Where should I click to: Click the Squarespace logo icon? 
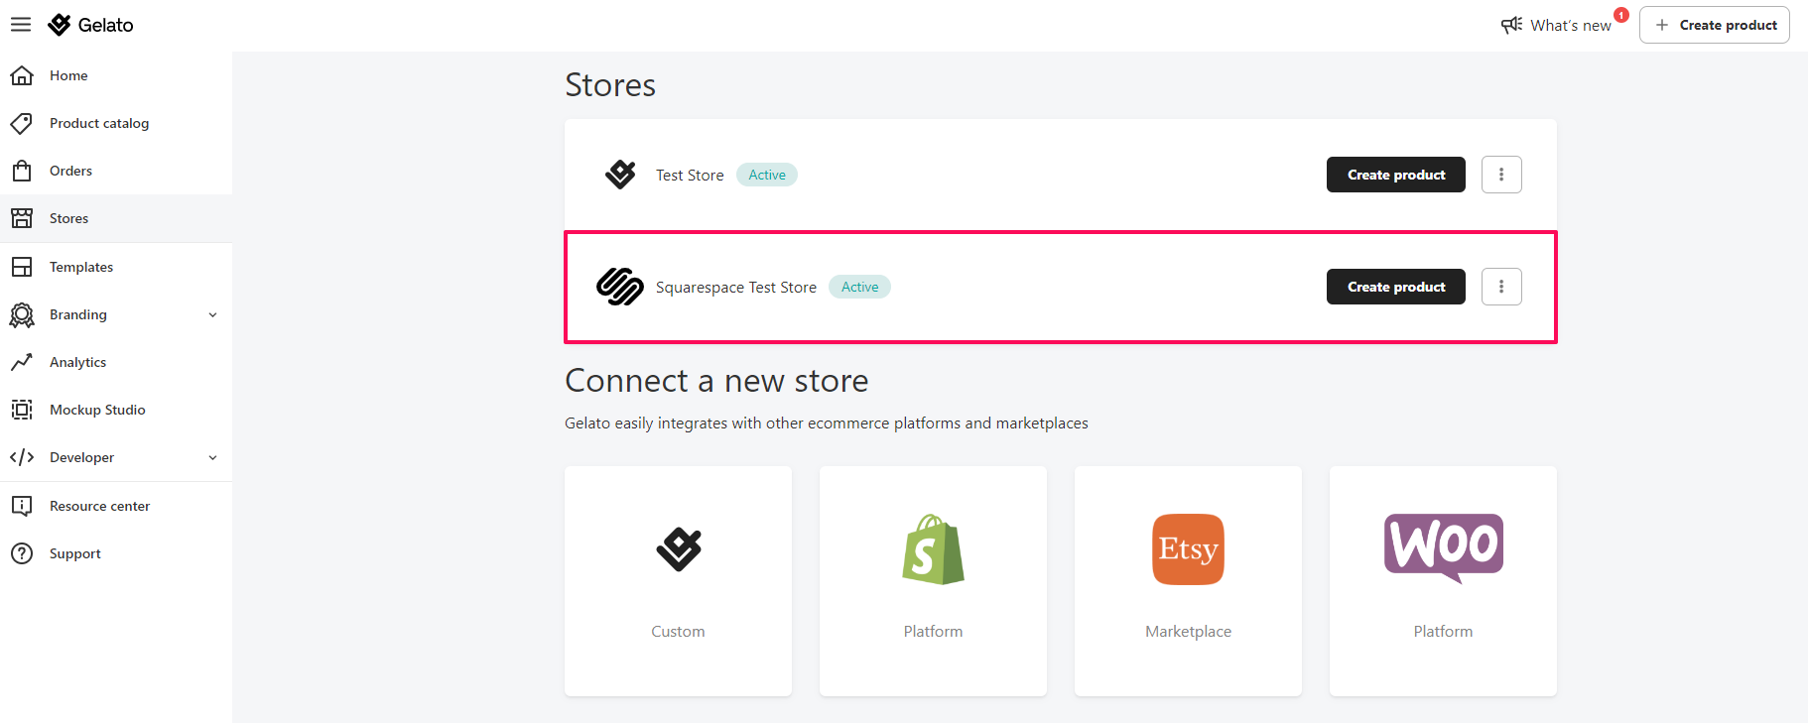click(x=620, y=287)
